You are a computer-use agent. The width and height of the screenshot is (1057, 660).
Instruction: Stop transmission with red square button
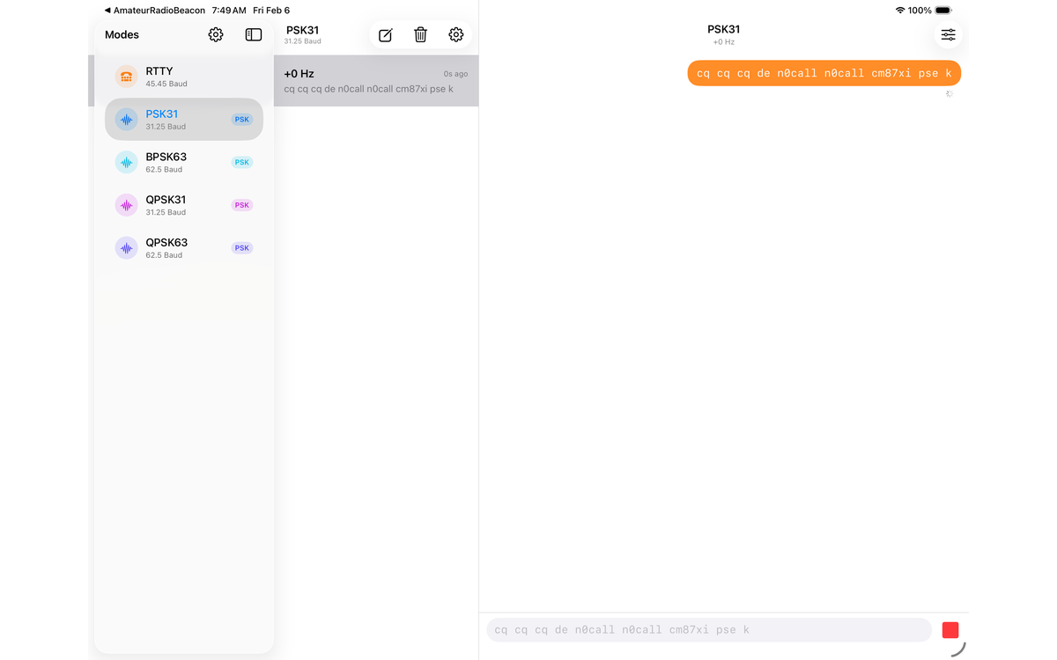click(950, 630)
